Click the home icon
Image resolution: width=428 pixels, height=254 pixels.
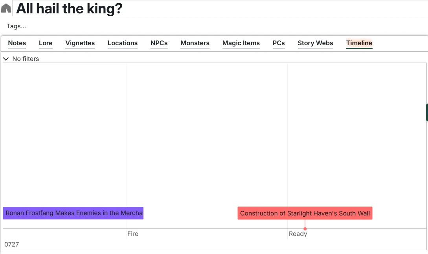click(x=6, y=7)
